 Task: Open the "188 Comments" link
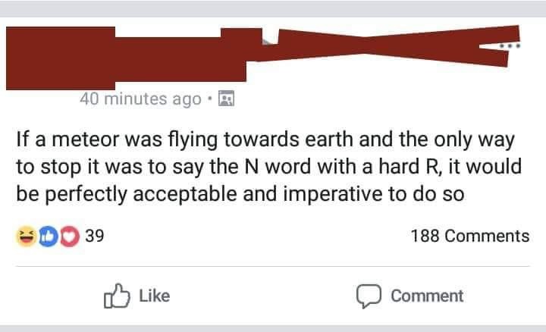pos(469,236)
